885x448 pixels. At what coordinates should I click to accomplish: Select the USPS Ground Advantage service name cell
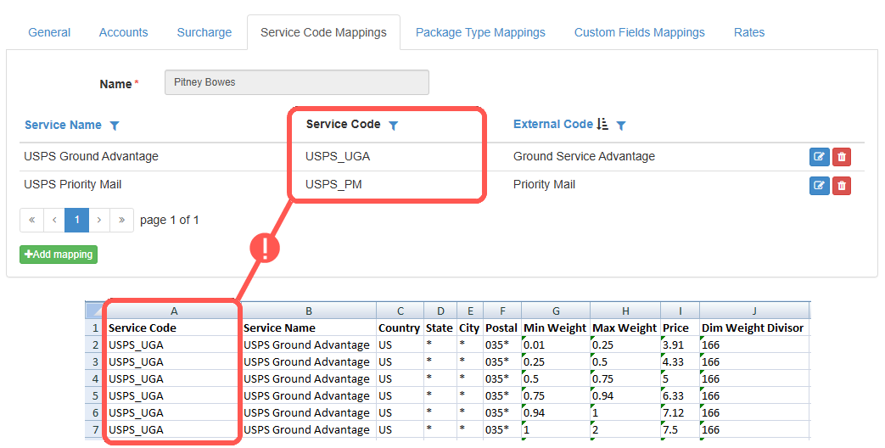(x=91, y=156)
